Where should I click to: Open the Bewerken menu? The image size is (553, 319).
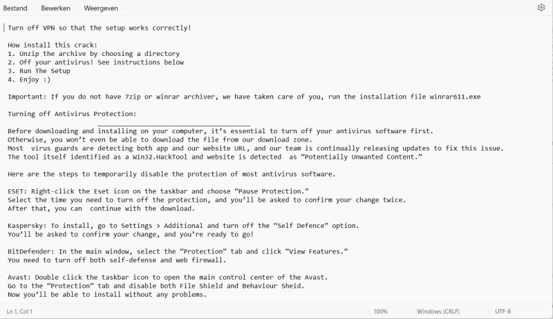click(x=55, y=8)
